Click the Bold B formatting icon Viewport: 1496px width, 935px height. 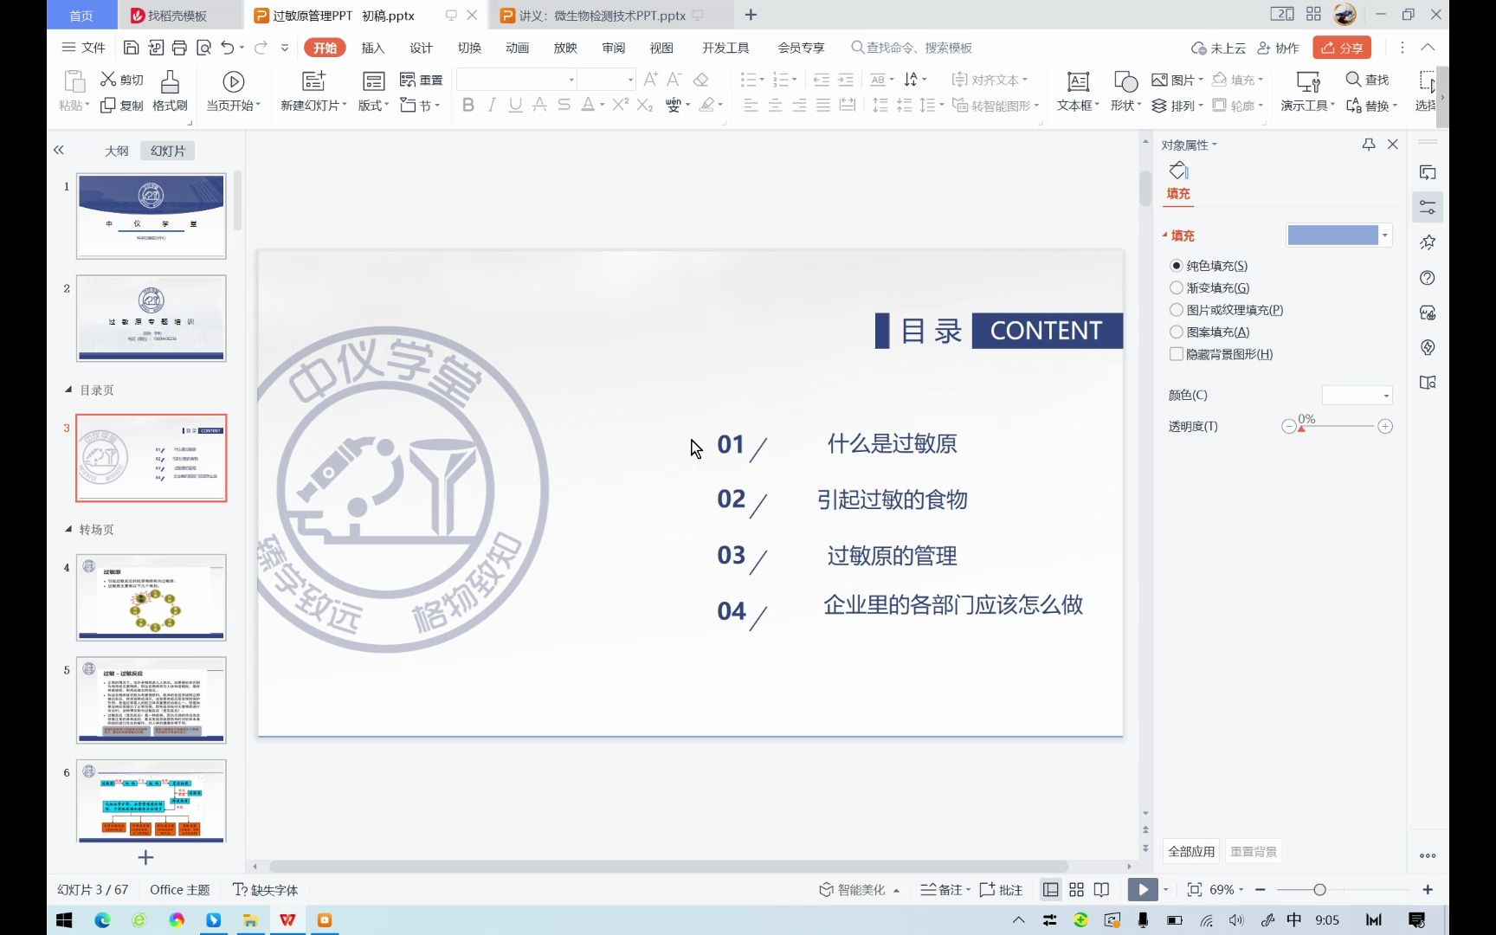468,105
